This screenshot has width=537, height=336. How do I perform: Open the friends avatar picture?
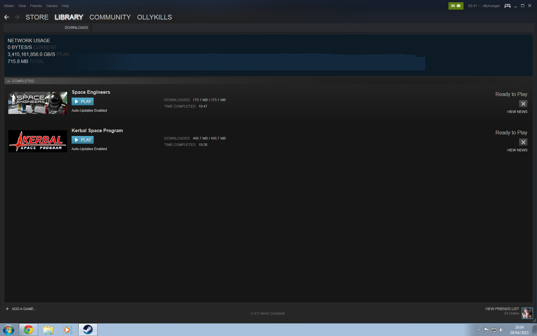click(527, 313)
